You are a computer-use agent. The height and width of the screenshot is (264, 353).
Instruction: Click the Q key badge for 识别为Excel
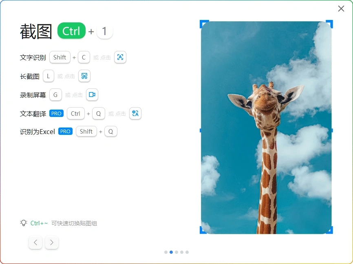pos(110,131)
